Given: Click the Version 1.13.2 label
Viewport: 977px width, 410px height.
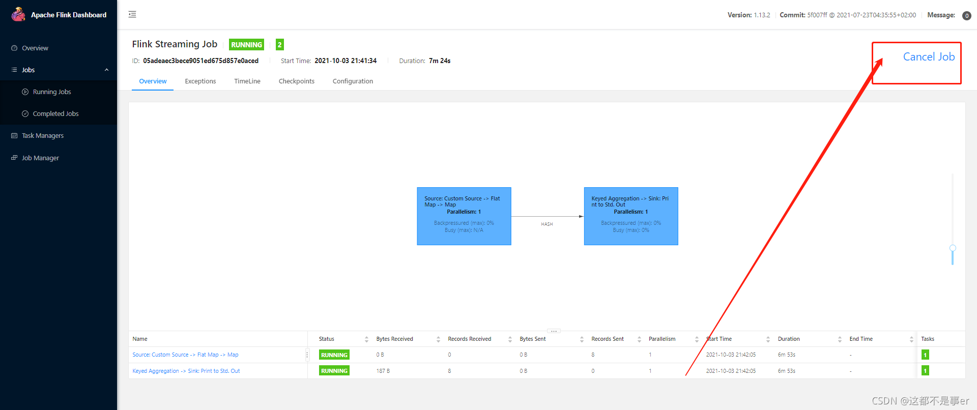Looking at the screenshot, I should [x=749, y=15].
